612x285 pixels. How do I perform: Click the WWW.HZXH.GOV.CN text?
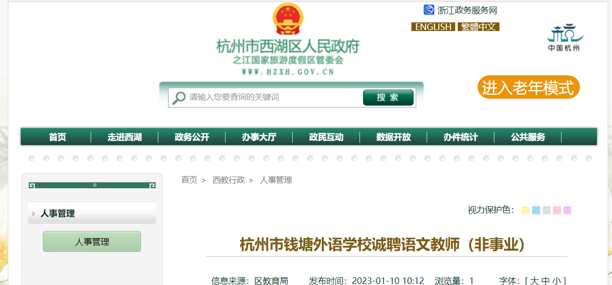[x=288, y=72]
